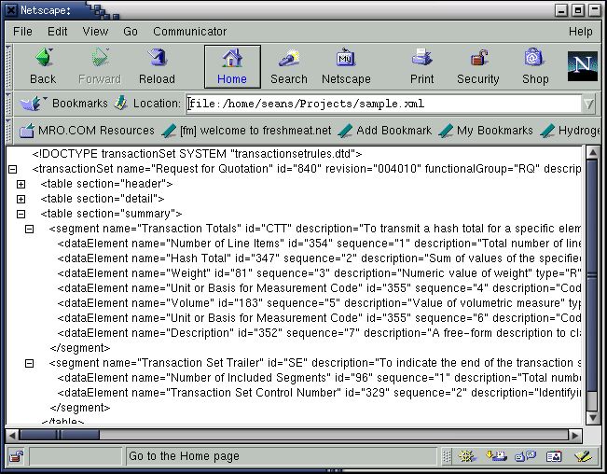Viewport: 607px width, 474px height.
Task: Select the Weight dataElement row
Action: [x=319, y=273]
